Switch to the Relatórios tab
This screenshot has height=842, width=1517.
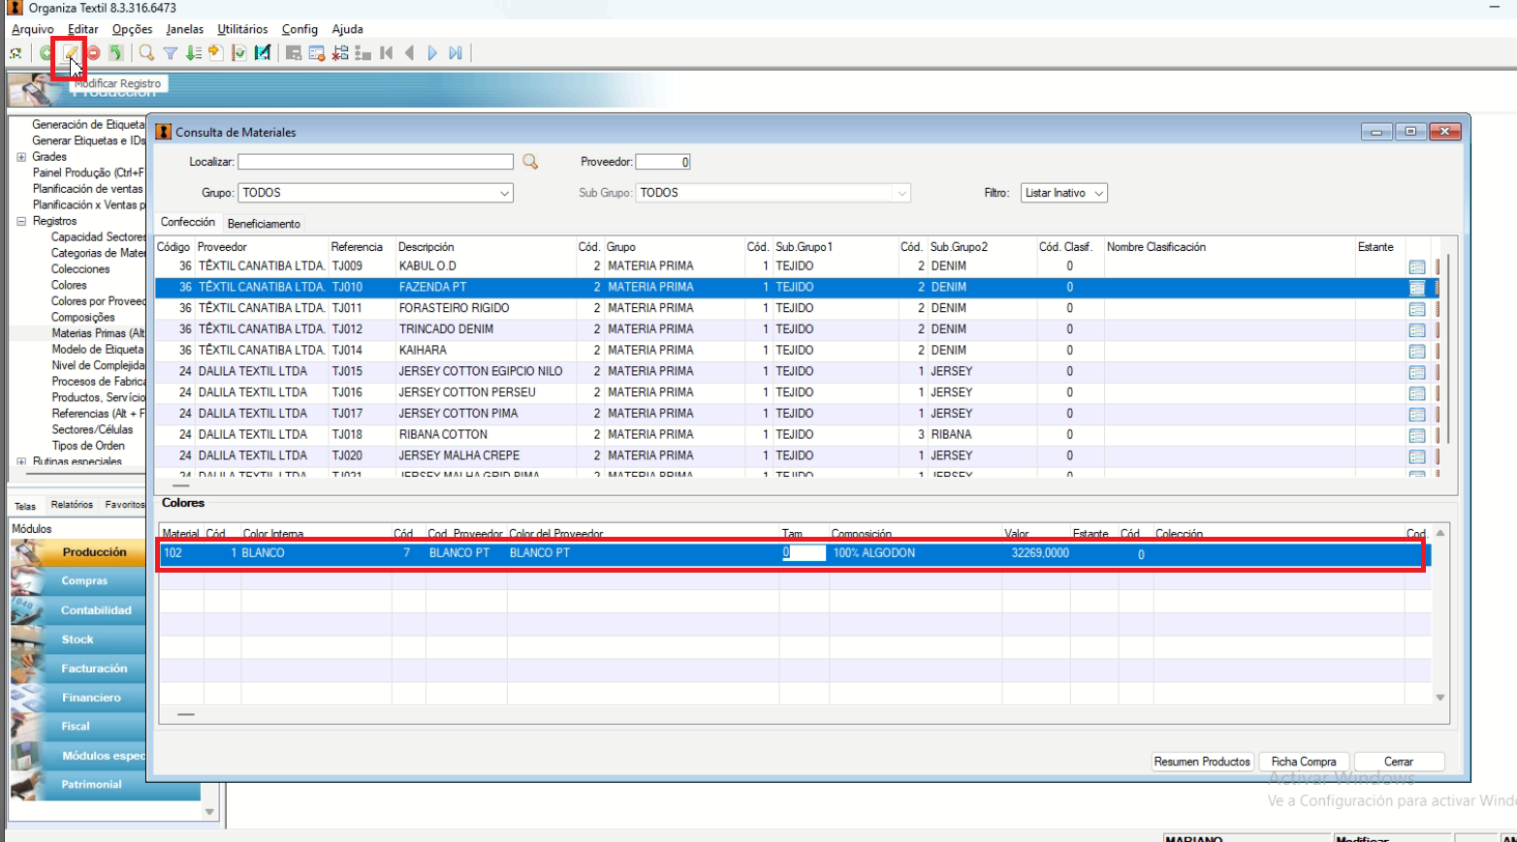click(72, 505)
